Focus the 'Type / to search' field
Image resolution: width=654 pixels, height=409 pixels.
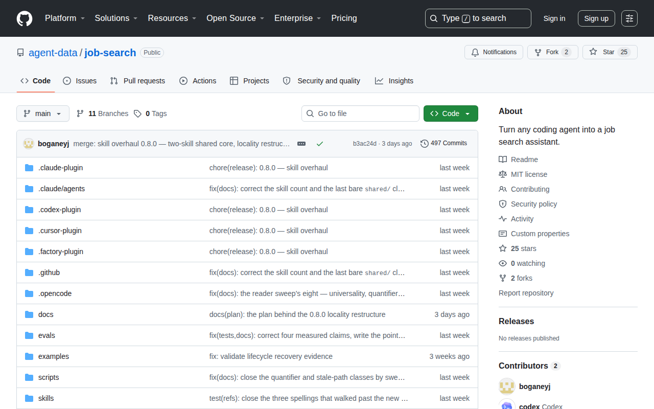tap(478, 18)
